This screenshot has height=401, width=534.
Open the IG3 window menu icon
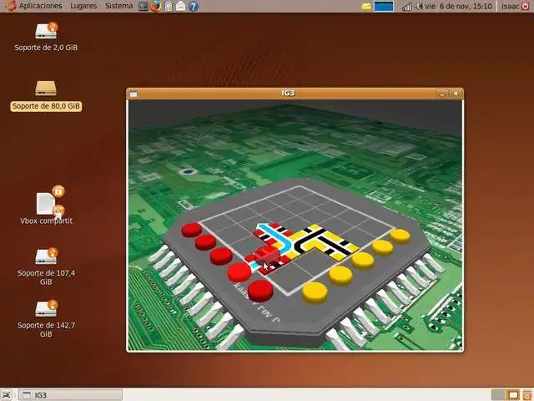pos(133,94)
